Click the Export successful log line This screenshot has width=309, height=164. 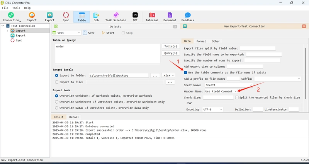tap(129, 130)
